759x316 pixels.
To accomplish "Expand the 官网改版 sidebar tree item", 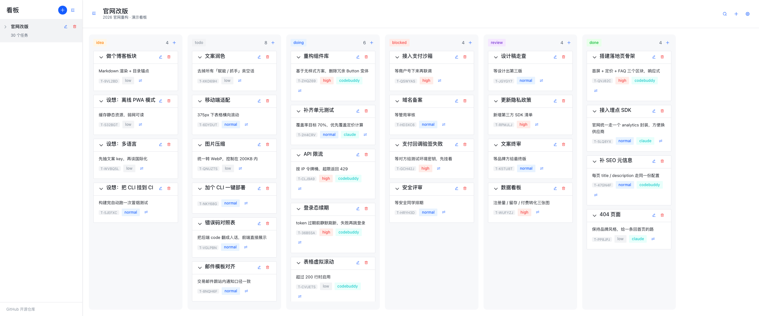I will (5, 27).
